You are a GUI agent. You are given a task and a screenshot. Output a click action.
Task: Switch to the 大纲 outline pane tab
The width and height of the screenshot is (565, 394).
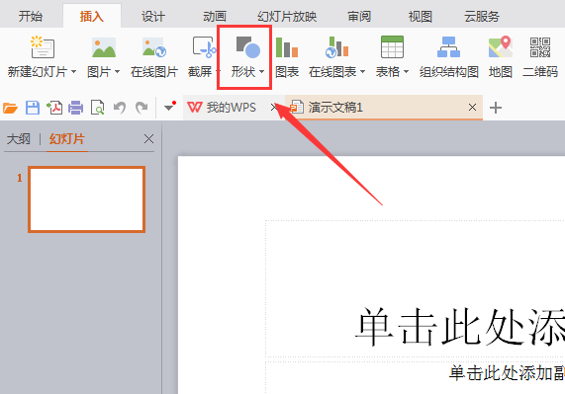pyautogui.click(x=19, y=139)
